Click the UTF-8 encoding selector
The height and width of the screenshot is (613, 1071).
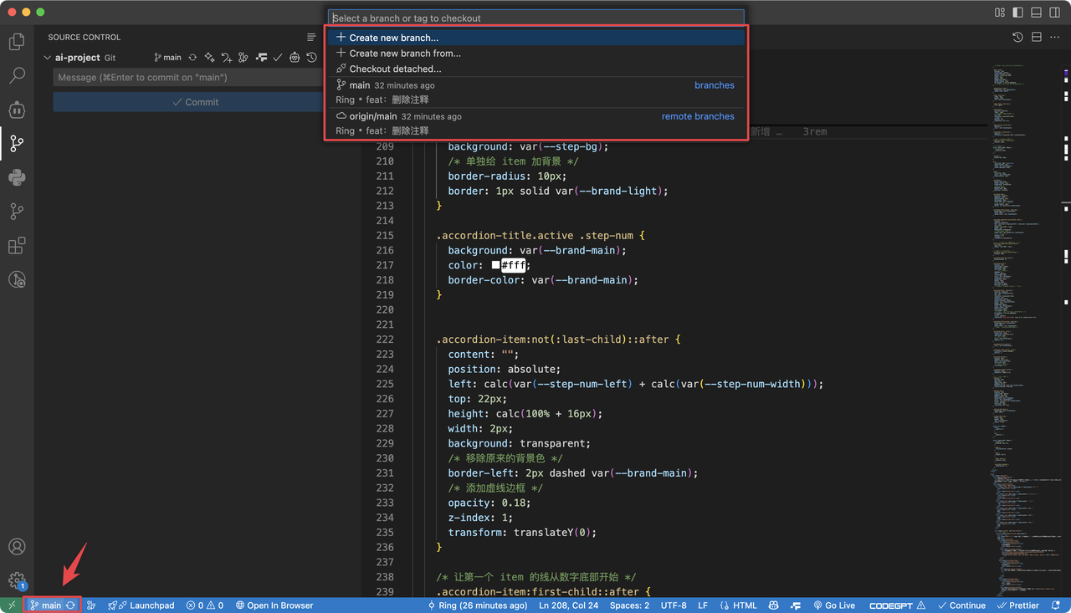(x=674, y=605)
